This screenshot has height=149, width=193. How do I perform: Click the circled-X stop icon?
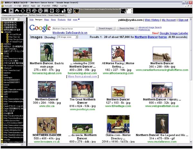(x=58, y=11)
